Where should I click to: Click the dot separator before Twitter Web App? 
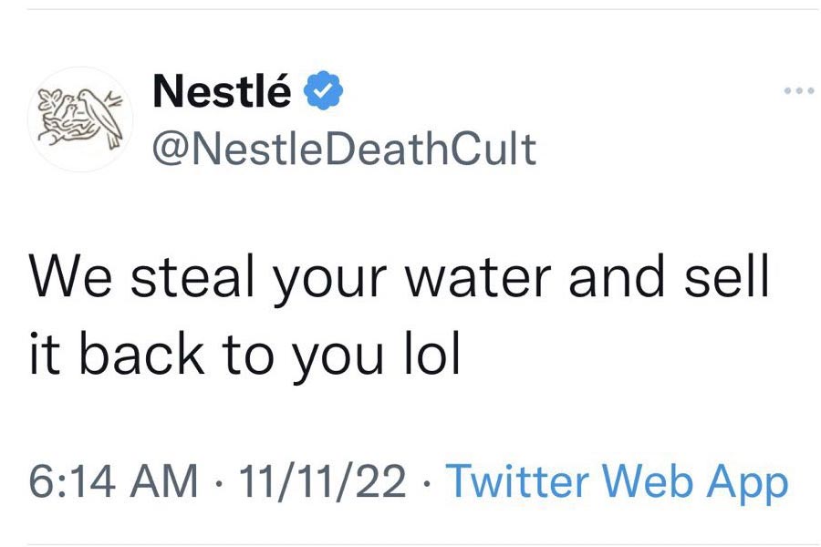click(x=429, y=481)
